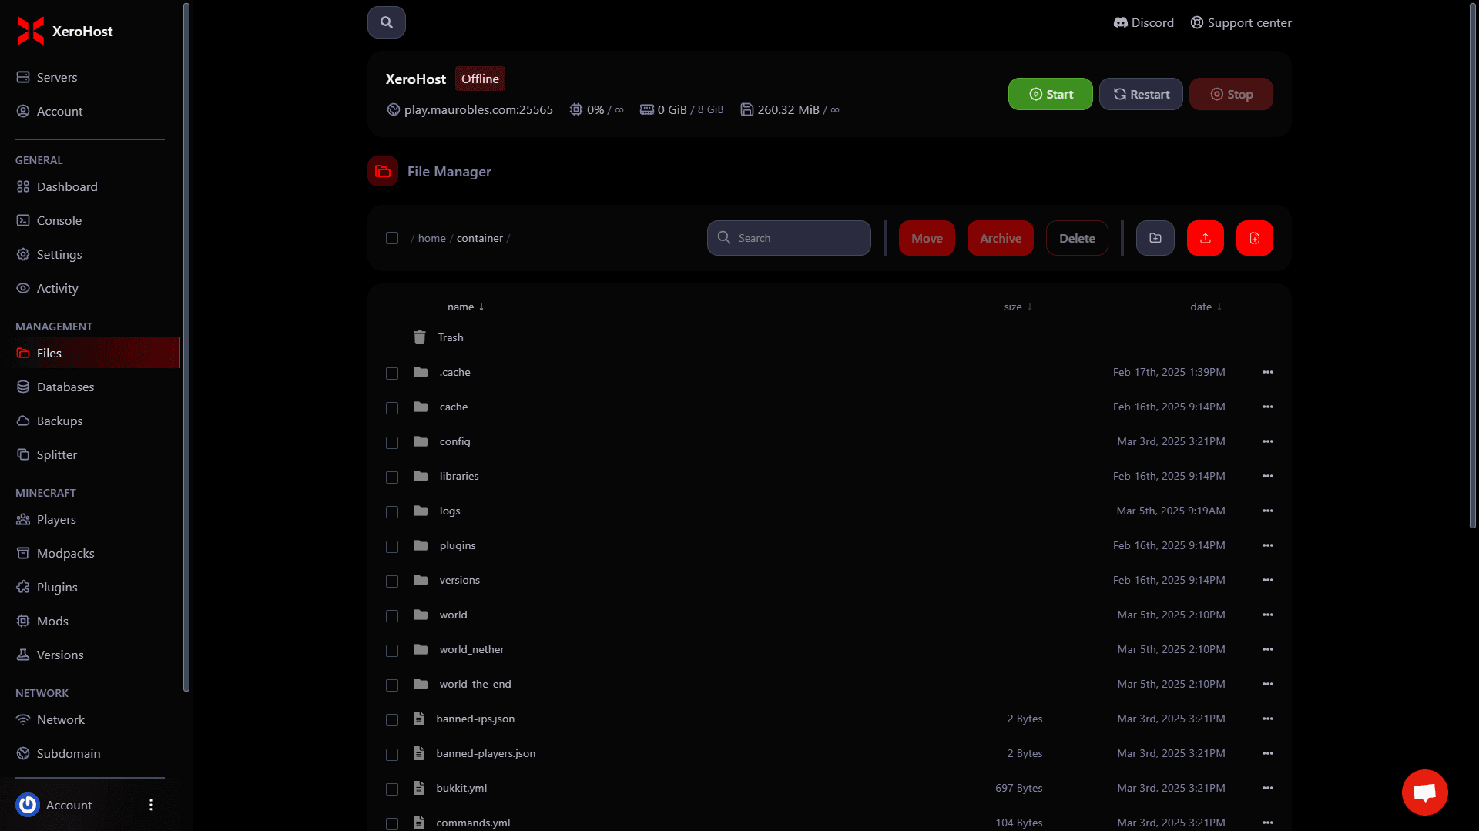1479x831 pixels.
Task: Click the Restart server button
Action: pos(1141,94)
